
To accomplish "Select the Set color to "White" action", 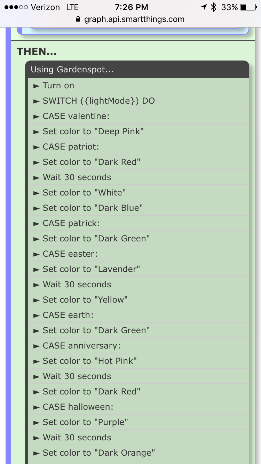I will pos(139,193).
